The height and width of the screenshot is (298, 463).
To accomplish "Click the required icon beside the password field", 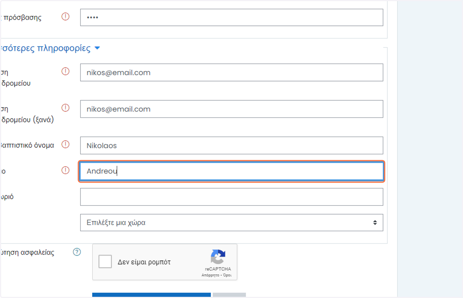I will 66,17.
